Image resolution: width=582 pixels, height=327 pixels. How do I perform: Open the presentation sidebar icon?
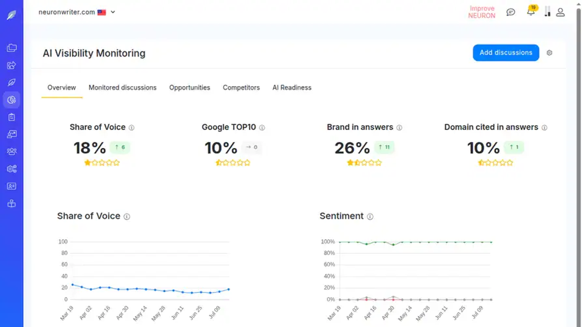click(x=12, y=134)
